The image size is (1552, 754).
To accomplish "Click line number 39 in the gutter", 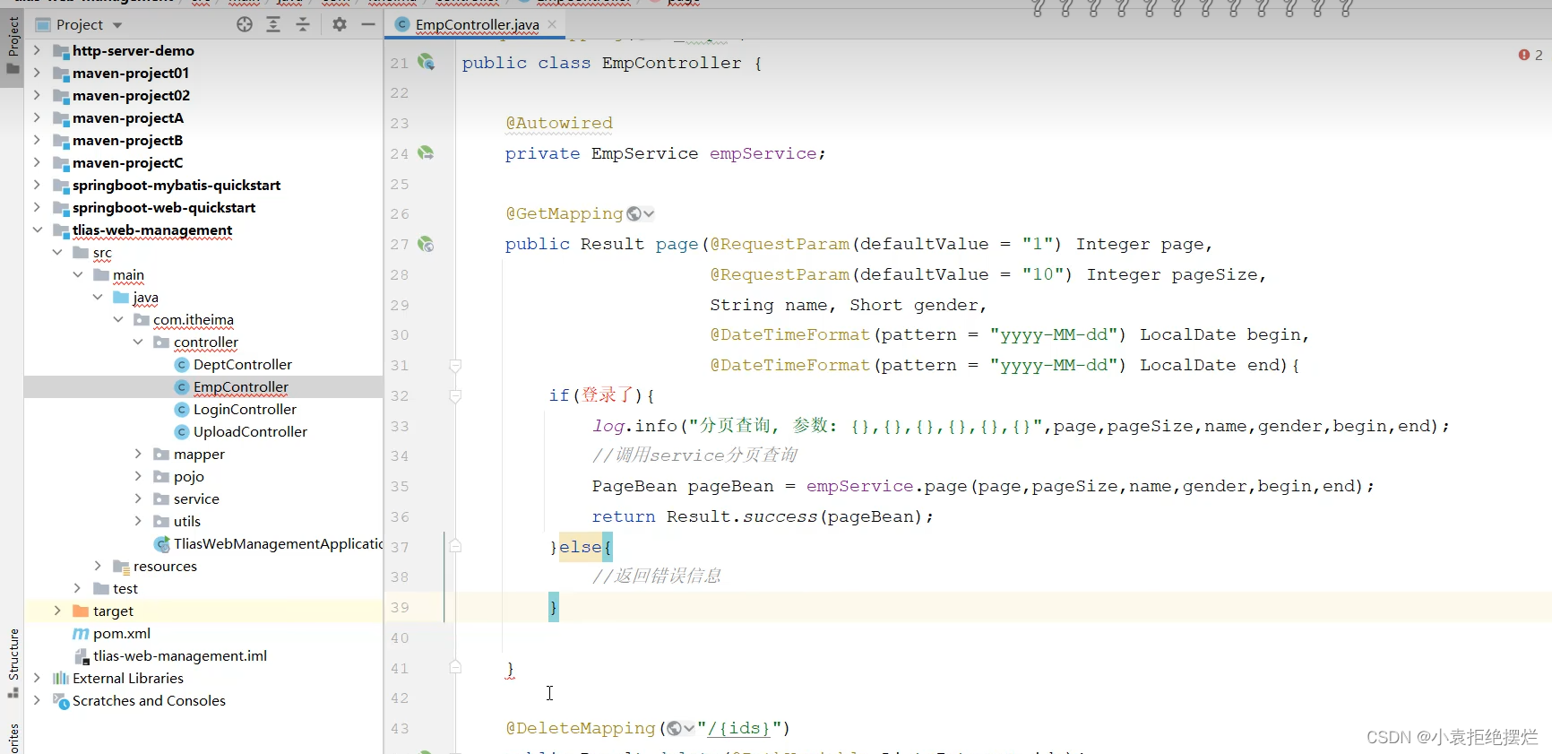I will coord(400,607).
